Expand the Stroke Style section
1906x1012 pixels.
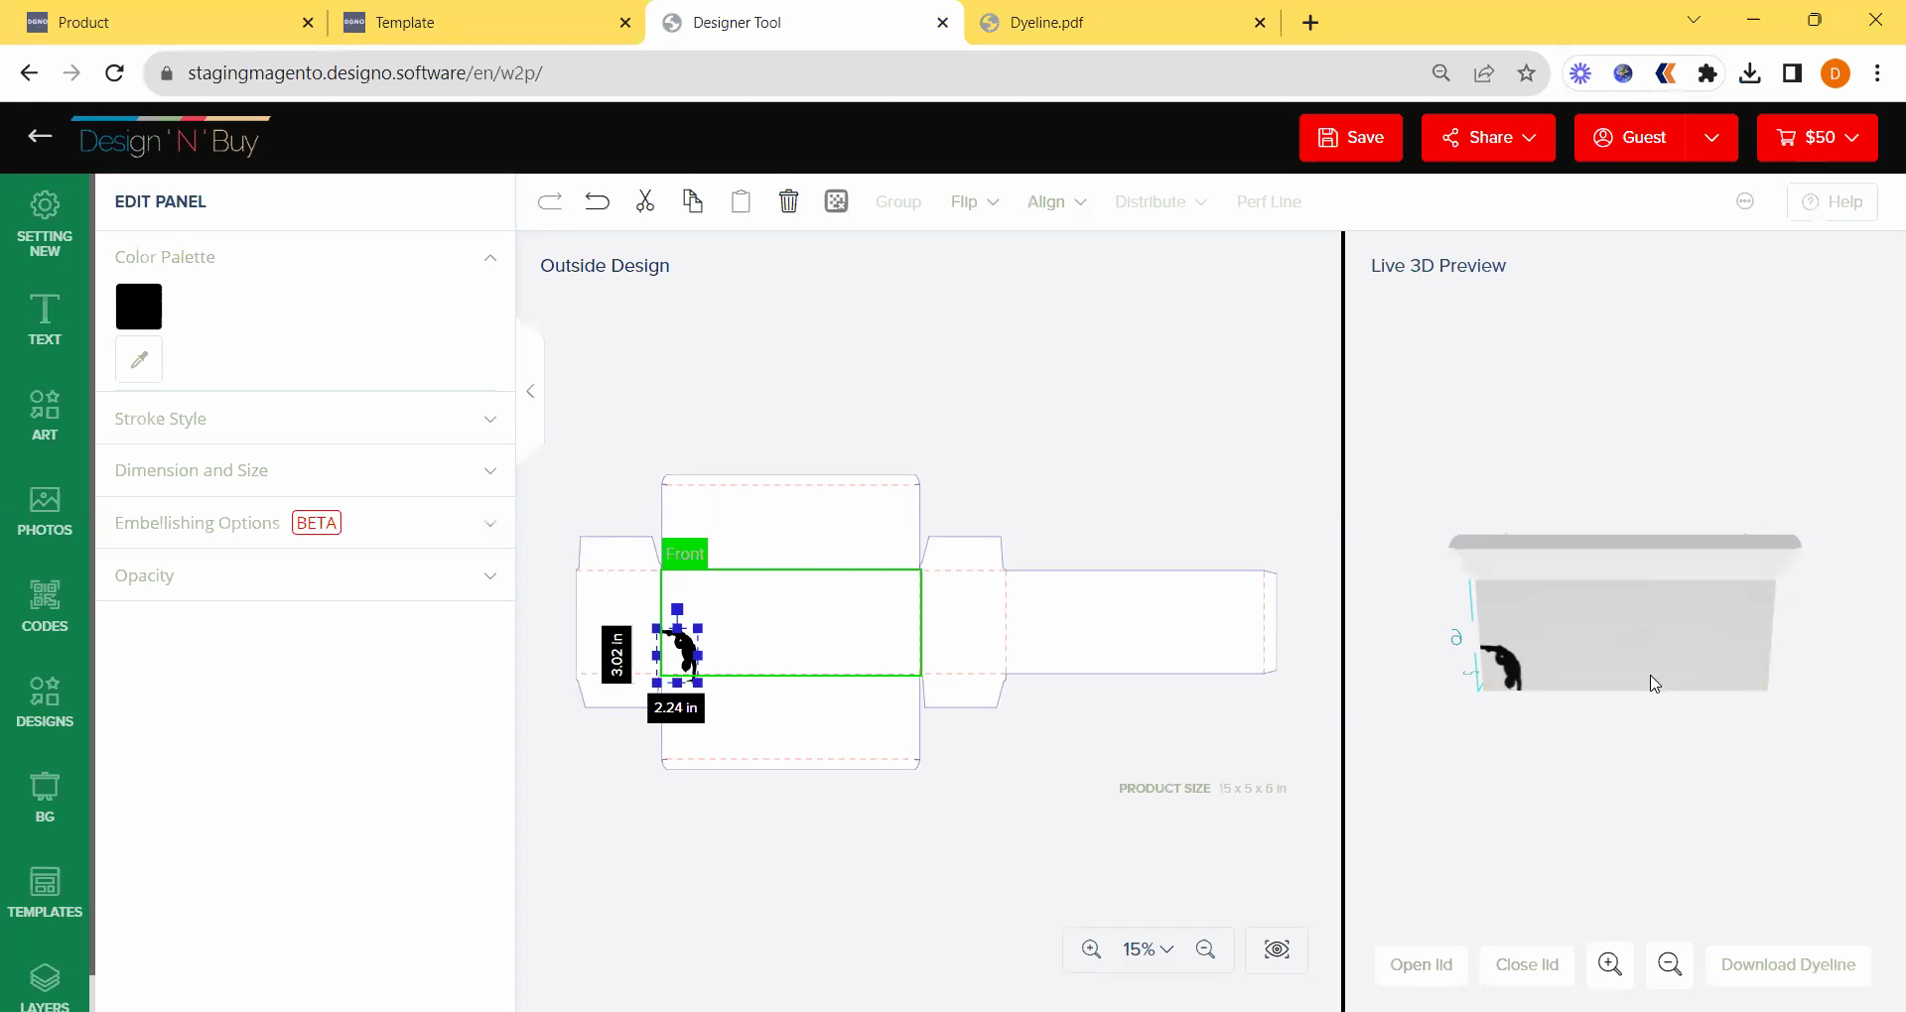305,419
